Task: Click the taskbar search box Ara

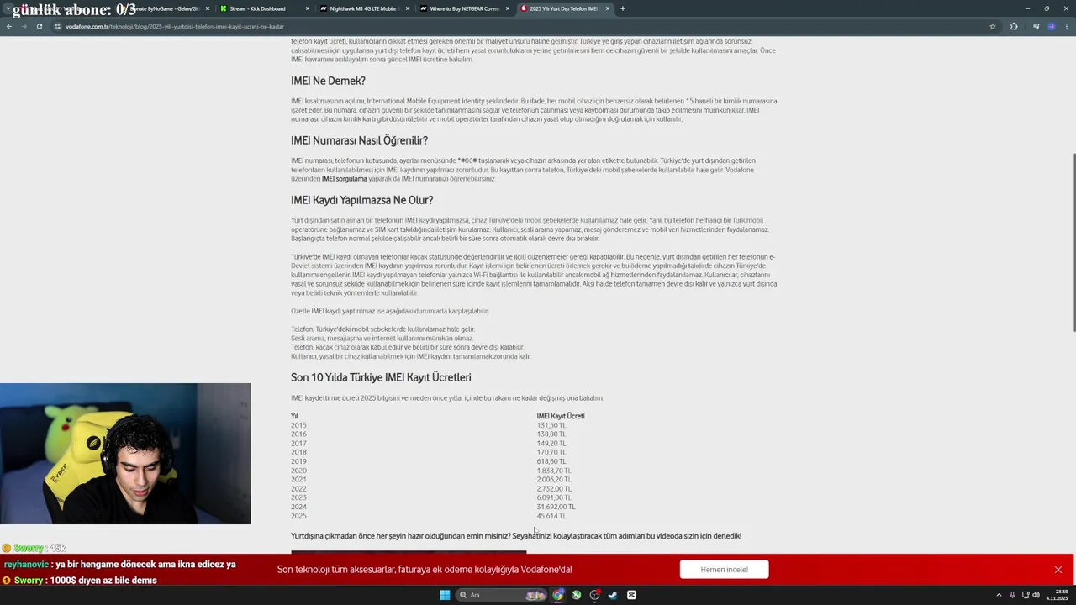Action: point(502,595)
